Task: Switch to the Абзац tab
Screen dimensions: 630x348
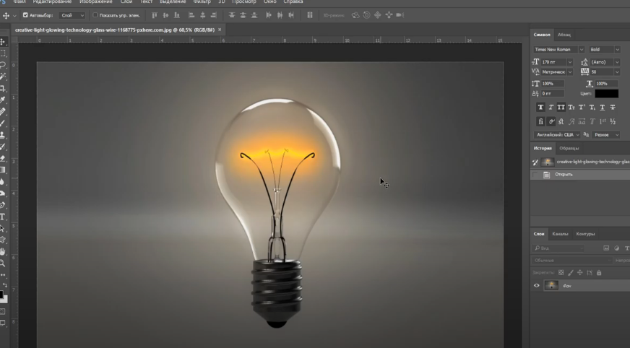Action: 564,35
